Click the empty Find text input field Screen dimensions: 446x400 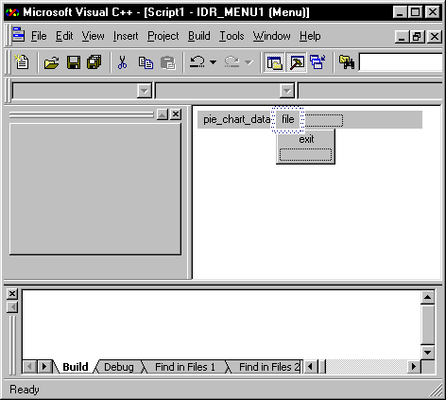(x=401, y=62)
